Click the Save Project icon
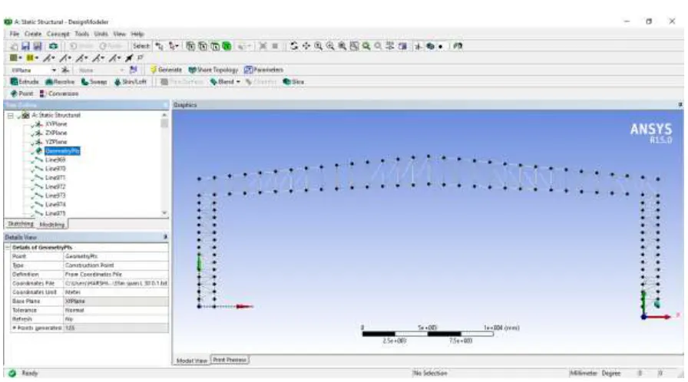The height and width of the screenshot is (382, 688). (25, 46)
